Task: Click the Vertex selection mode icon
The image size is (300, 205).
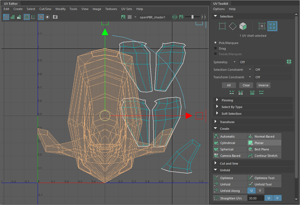Action: 222,26
